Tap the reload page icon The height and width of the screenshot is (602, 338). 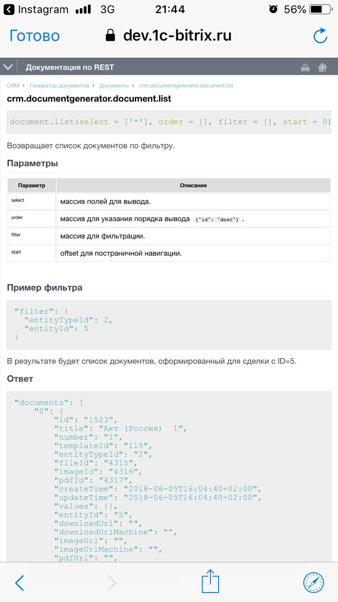pyautogui.click(x=320, y=36)
